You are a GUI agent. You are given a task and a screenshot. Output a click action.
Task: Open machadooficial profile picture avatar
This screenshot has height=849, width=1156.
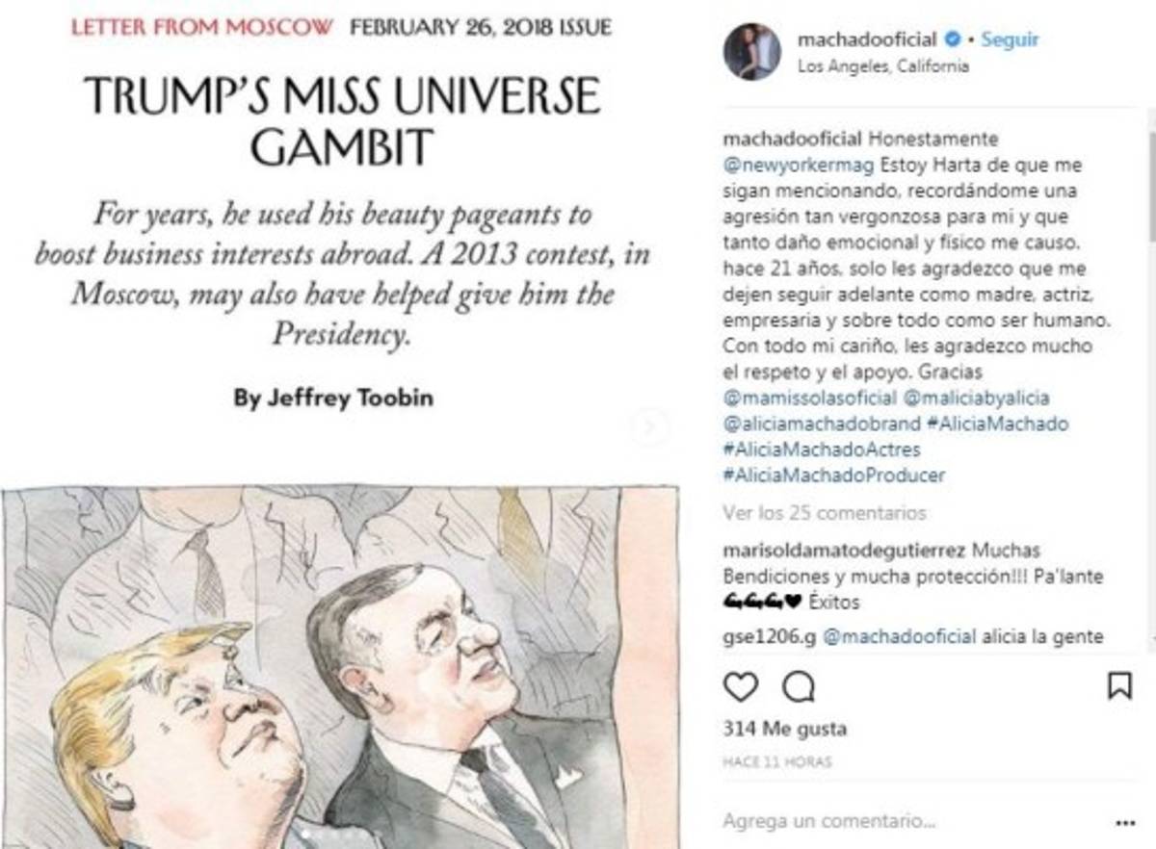tap(752, 51)
